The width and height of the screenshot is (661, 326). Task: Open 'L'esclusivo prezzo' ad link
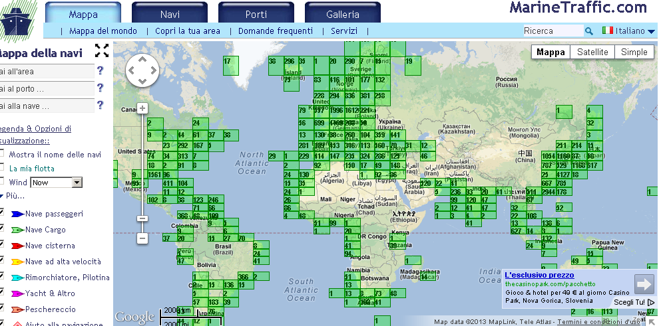tap(539, 275)
